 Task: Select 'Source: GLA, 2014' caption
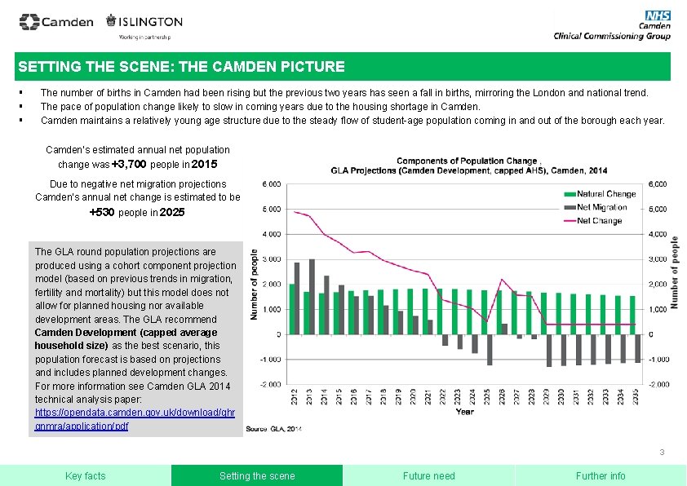tap(274, 429)
